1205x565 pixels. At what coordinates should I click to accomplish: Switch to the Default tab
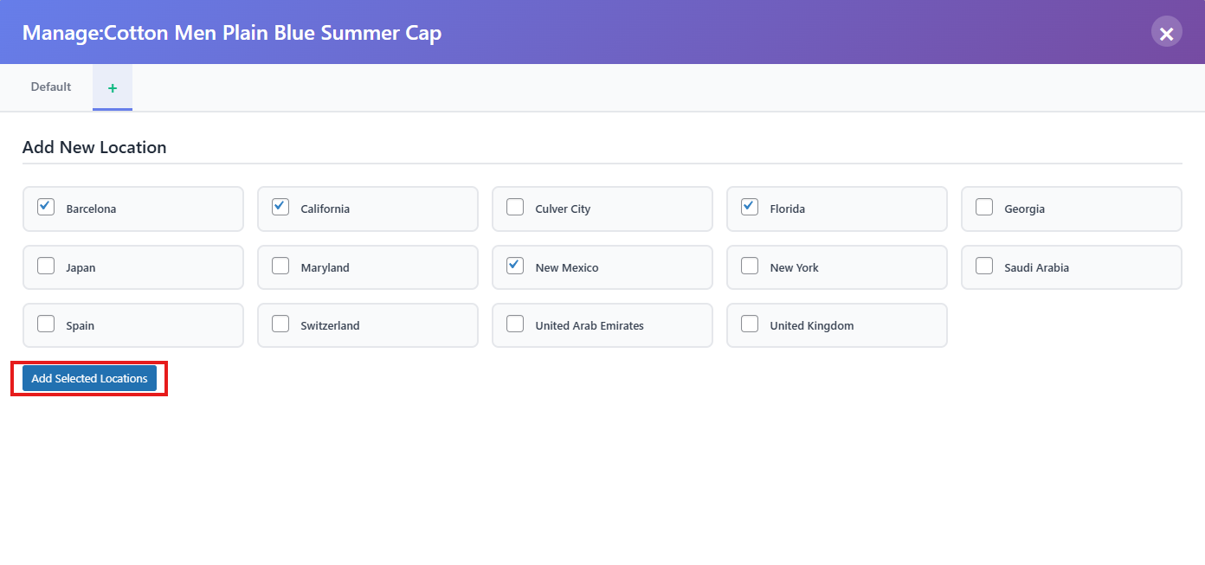51,87
